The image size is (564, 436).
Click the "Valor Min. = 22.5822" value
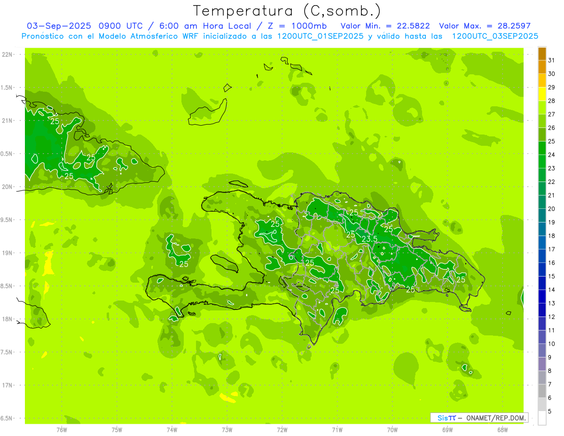pyautogui.click(x=385, y=26)
